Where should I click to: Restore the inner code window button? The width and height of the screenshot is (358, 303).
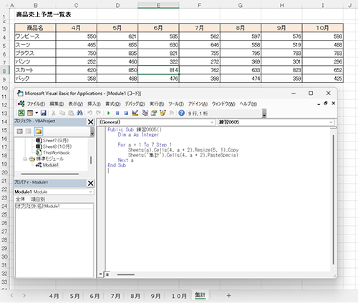[326, 104]
